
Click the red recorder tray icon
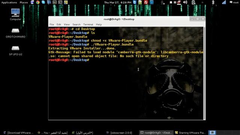coord(179,2)
